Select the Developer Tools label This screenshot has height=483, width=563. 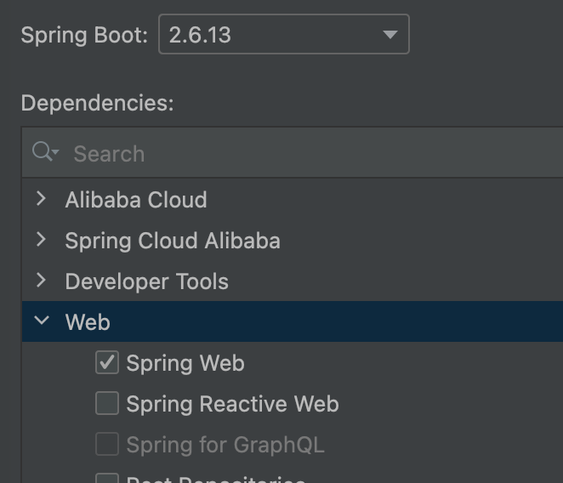click(146, 281)
